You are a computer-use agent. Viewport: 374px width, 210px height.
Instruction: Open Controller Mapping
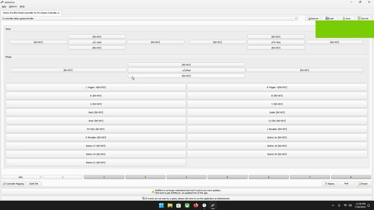click(x=13, y=184)
